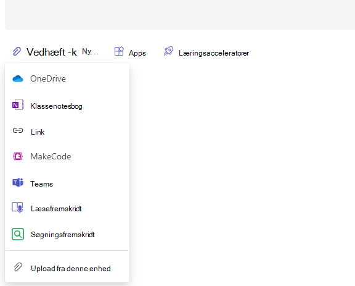Click the Apps grid icon
355x286 pixels.
coord(119,51)
